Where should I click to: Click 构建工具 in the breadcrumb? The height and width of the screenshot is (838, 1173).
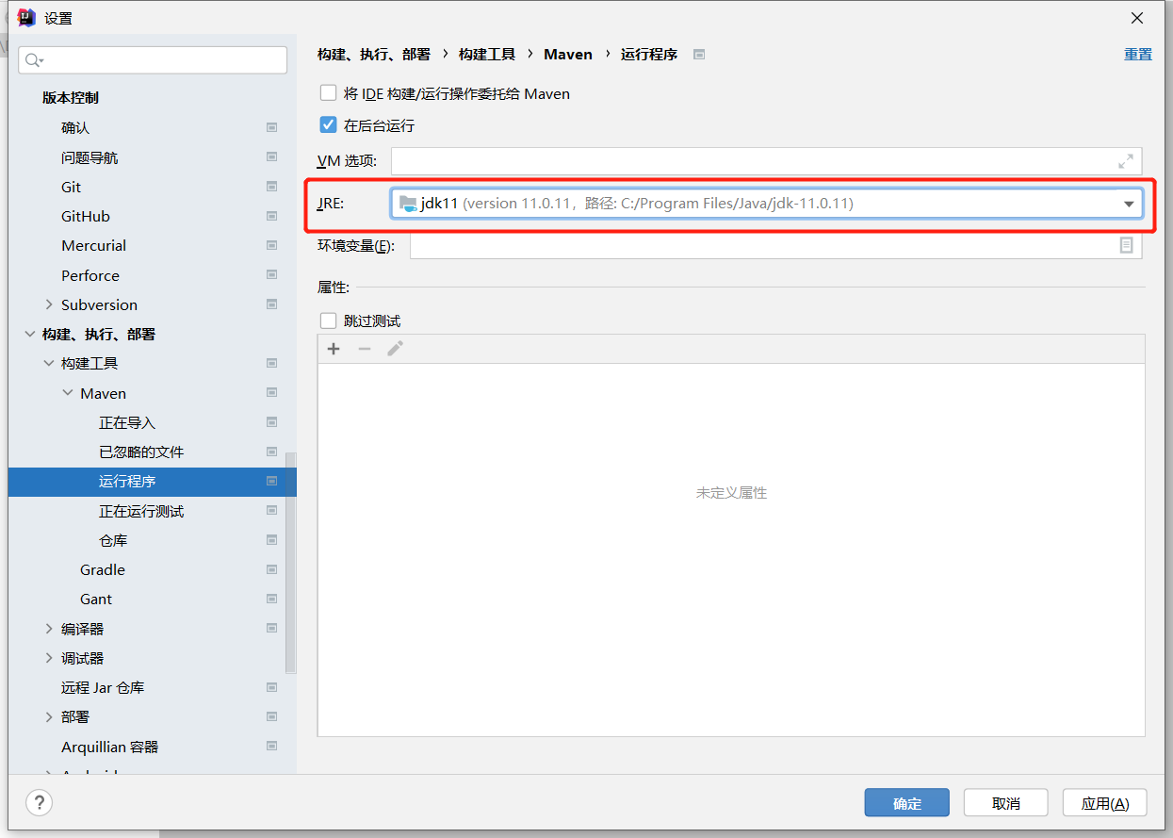487,55
